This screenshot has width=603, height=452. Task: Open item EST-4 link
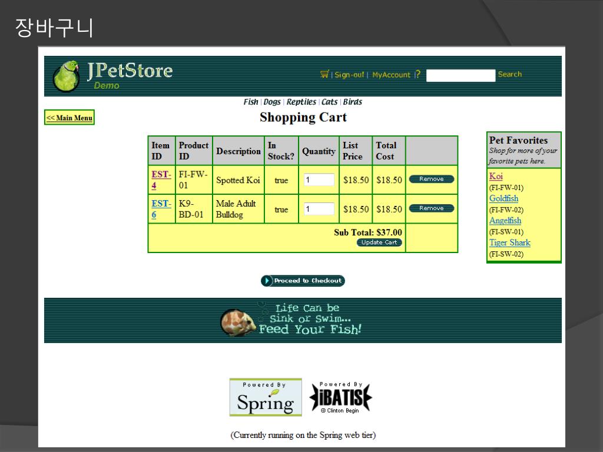161,180
